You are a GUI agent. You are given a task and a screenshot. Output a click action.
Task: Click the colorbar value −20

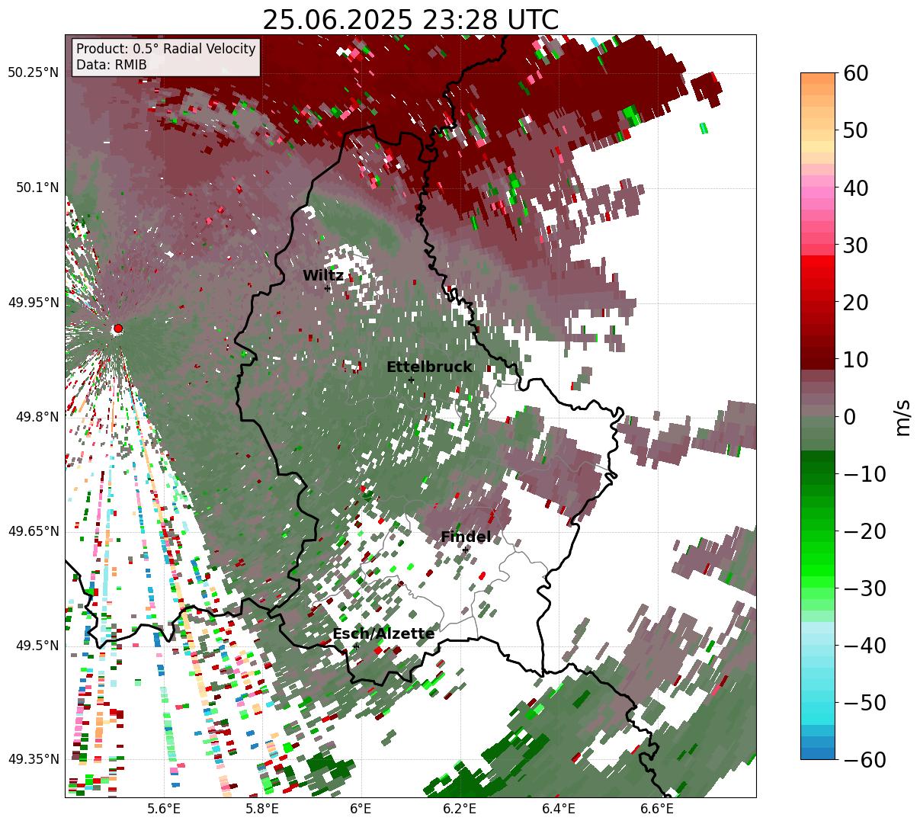[864, 531]
